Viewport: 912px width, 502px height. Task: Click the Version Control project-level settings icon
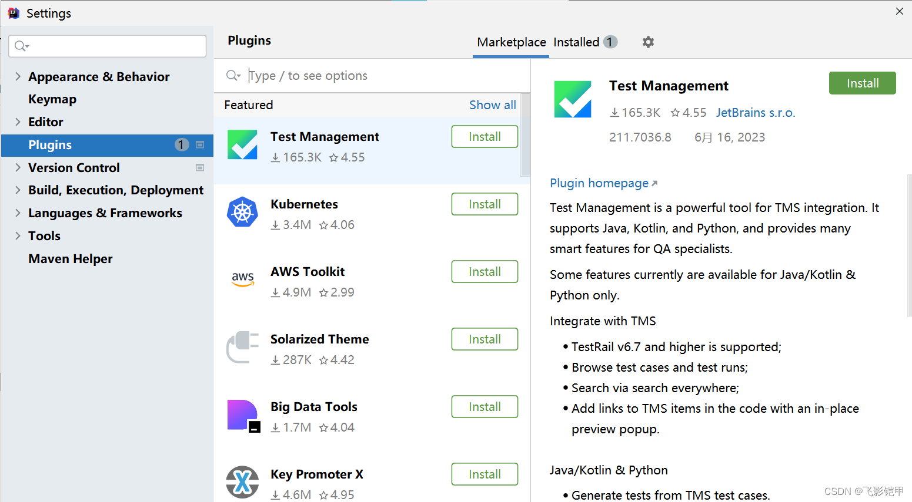point(200,167)
